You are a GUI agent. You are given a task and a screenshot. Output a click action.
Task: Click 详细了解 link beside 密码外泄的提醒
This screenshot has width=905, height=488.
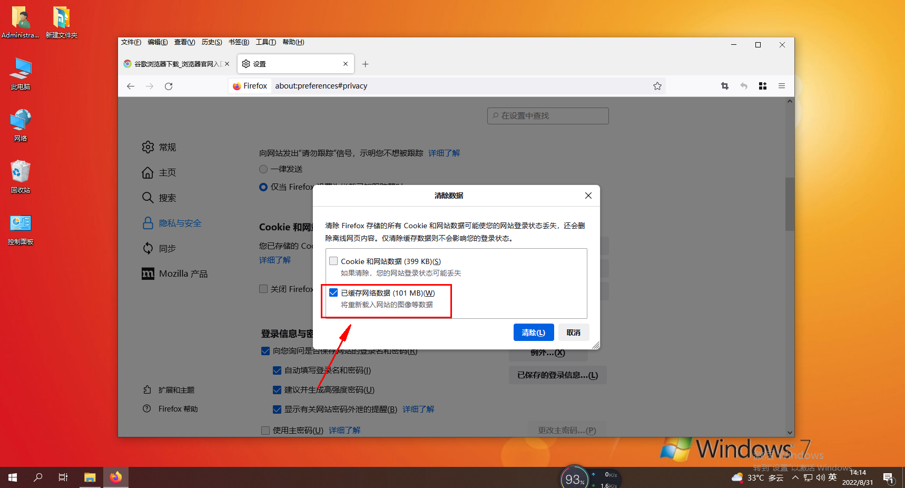coord(419,409)
